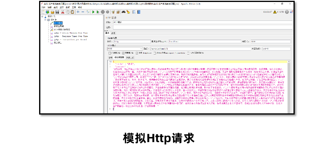318x148 pixels.
Task: Click the Save floppy disk icon
Action: (x=57, y=12)
